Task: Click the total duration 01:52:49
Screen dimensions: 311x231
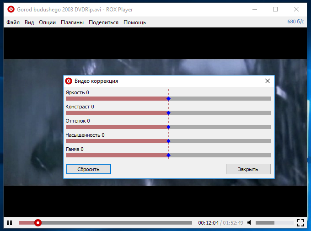Action: coord(233,223)
